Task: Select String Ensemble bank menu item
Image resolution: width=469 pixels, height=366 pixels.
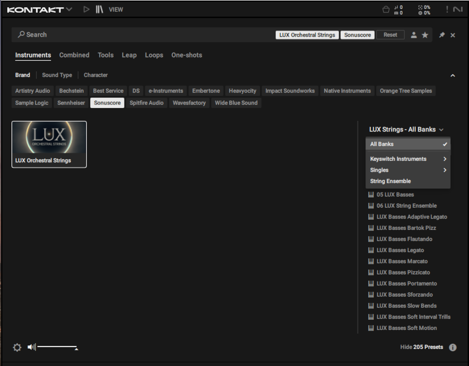Action: (390, 181)
